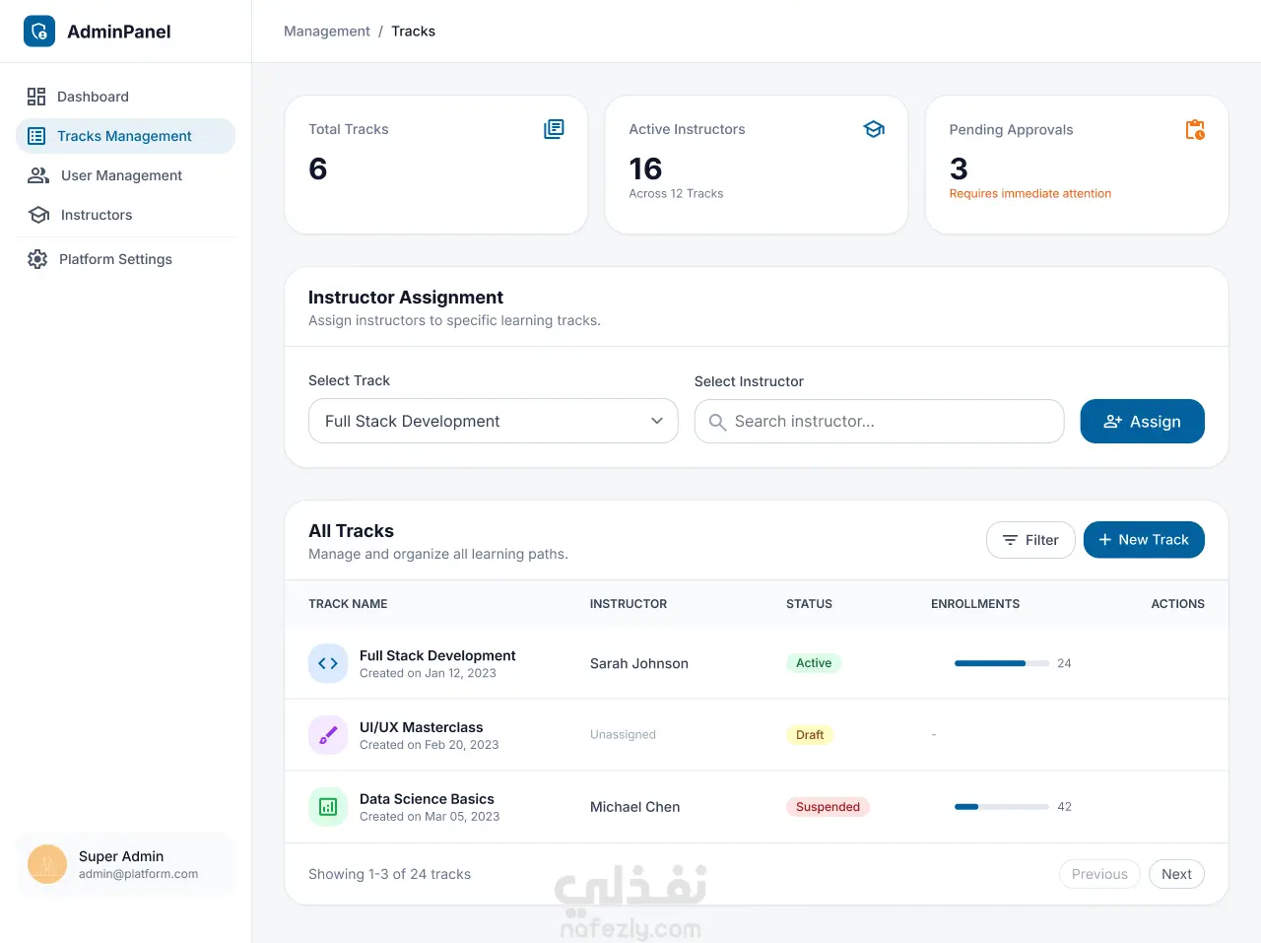Click the Platform Settings gear icon
This screenshot has width=1261, height=943.
pyautogui.click(x=37, y=259)
